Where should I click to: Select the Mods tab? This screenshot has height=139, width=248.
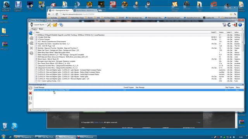tap(41, 29)
